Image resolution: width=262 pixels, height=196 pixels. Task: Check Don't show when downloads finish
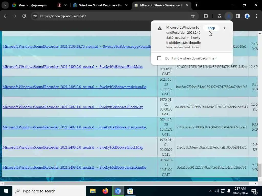tap(159, 58)
